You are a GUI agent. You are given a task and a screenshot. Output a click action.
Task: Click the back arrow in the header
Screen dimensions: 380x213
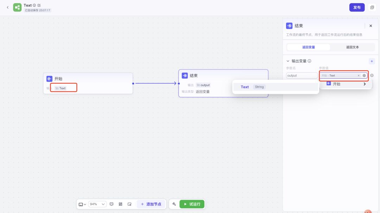(x=8, y=7)
